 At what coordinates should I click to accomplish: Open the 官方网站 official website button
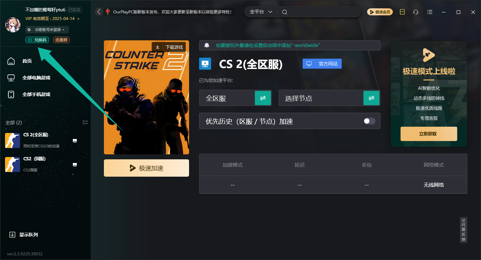(x=322, y=64)
